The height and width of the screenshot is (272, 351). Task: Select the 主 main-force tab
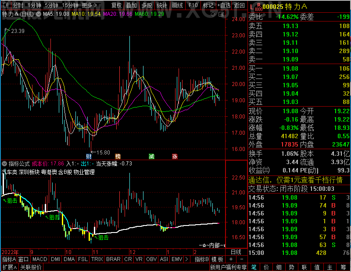[330, 267]
